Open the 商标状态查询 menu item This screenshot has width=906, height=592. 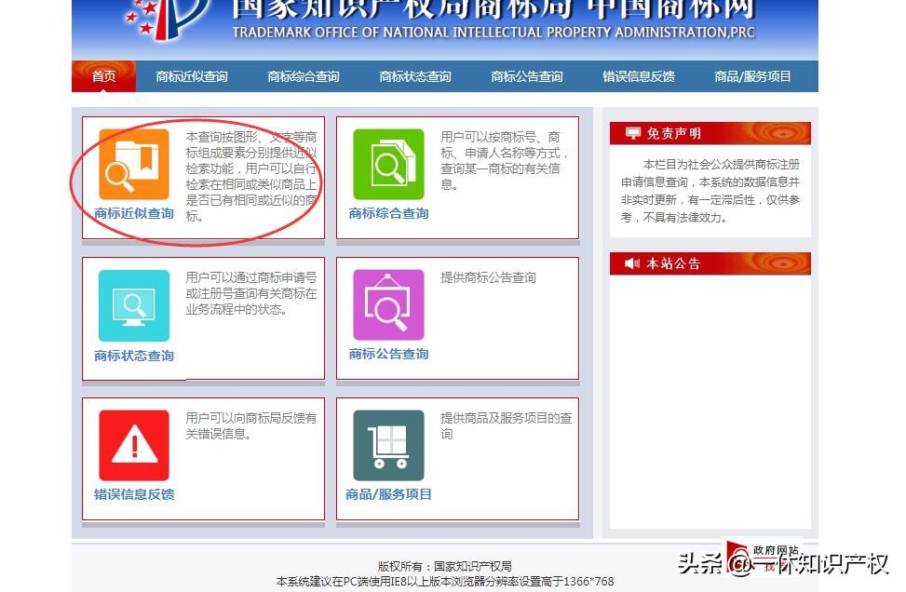click(x=414, y=76)
